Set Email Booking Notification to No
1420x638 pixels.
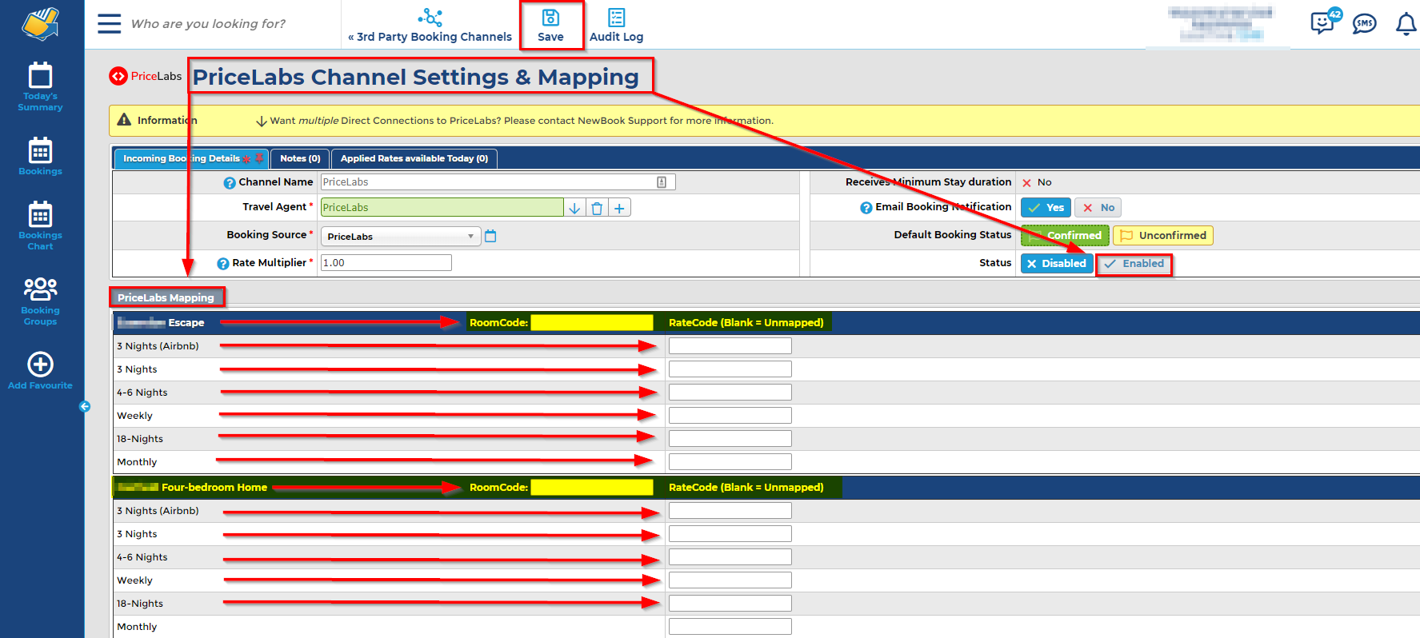[x=1098, y=208]
